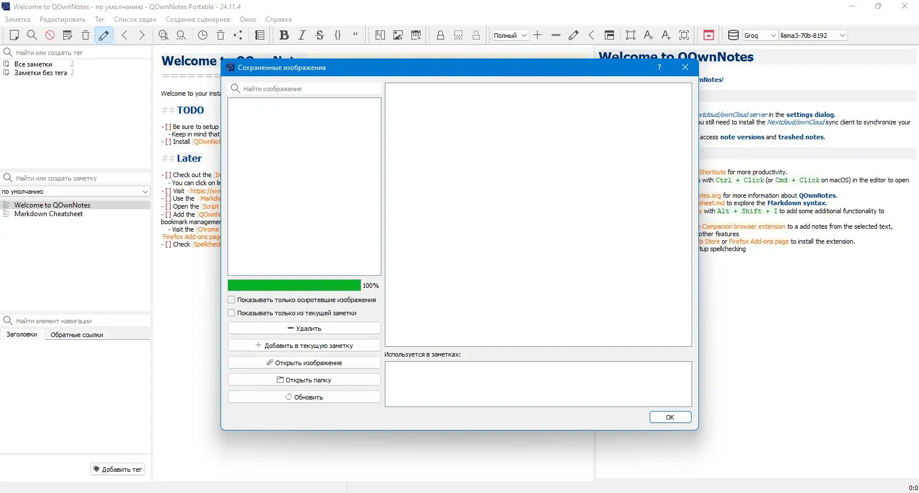This screenshot has width=919, height=493.
Task: Go back with the left arrow icon
Action: coord(125,35)
